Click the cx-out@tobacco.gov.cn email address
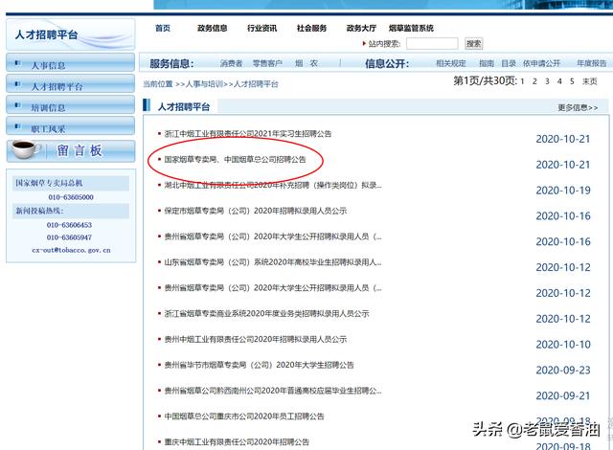 [x=71, y=250]
